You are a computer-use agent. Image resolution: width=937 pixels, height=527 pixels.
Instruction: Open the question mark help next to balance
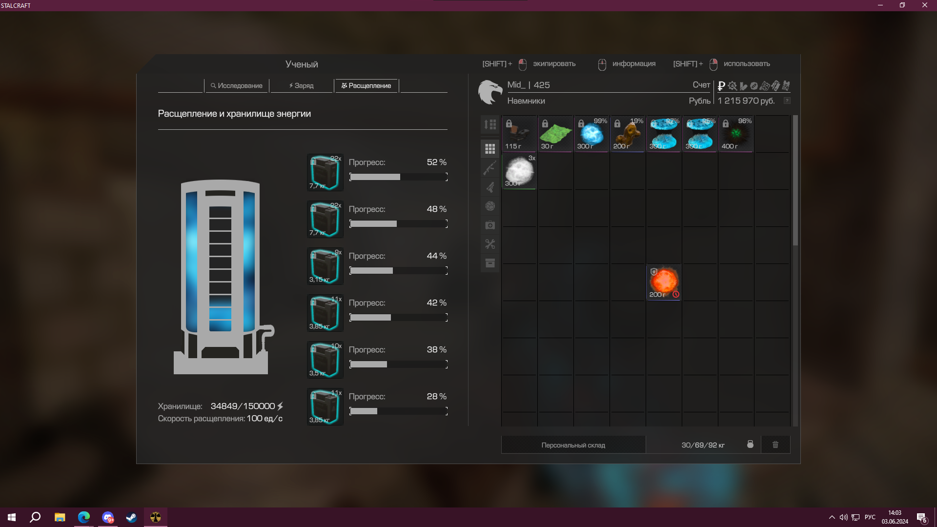[x=787, y=101]
